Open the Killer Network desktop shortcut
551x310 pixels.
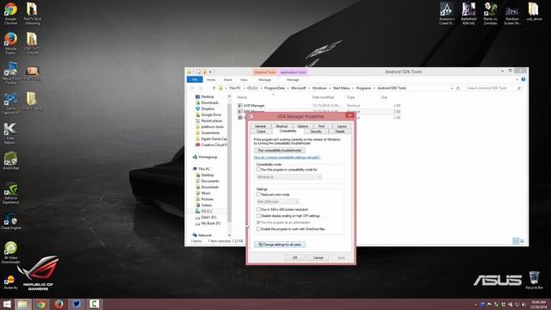[10, 133]
